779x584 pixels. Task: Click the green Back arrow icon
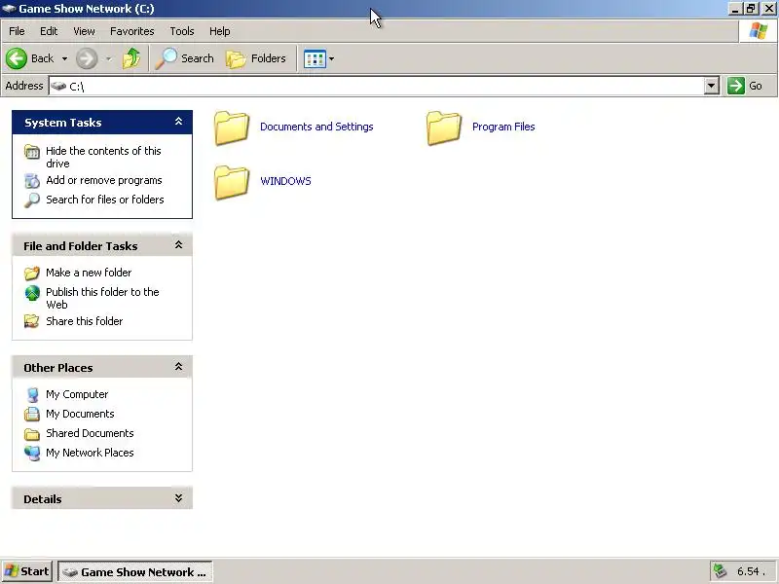[17, 58]
